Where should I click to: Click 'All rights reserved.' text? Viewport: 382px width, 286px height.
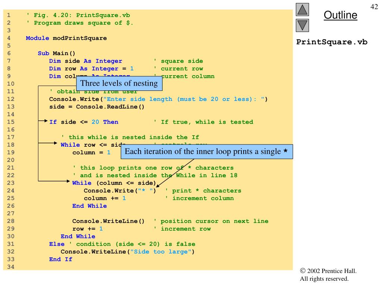click(x=324, y=279)
